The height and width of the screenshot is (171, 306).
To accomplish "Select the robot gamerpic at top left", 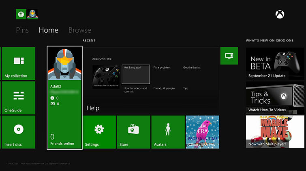I will 32,14.
